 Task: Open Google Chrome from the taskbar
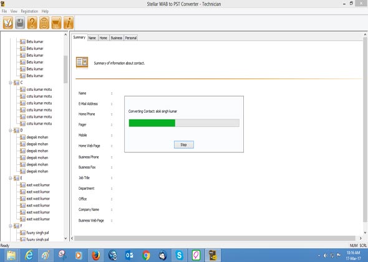(146, 255)
